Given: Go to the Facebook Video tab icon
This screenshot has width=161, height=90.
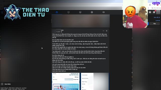Looking at the screenshot, I should point(68,12).
